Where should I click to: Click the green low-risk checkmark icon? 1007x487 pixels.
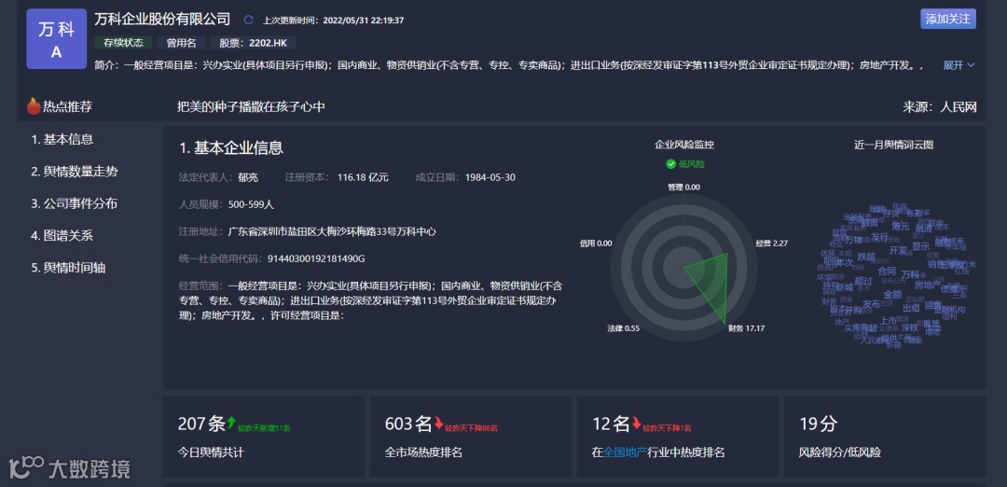[671, 164]
